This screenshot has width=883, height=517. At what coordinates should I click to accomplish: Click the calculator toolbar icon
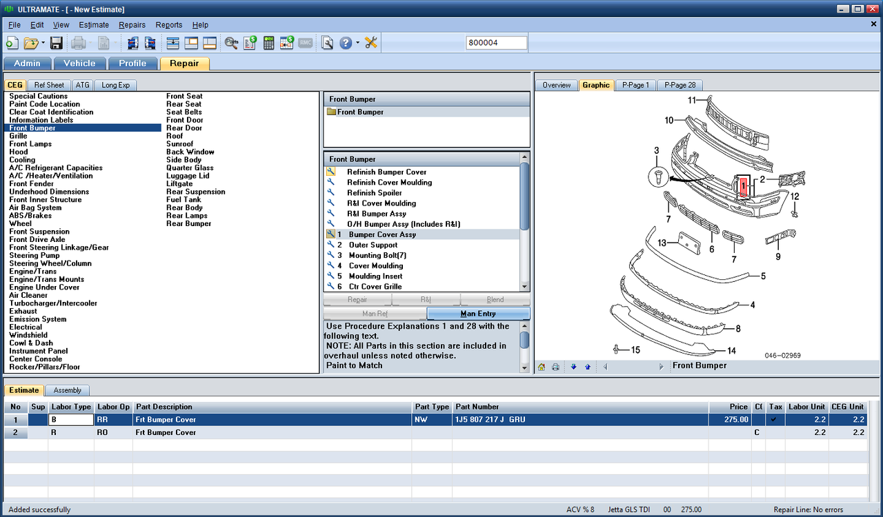[x=269, y=43]
